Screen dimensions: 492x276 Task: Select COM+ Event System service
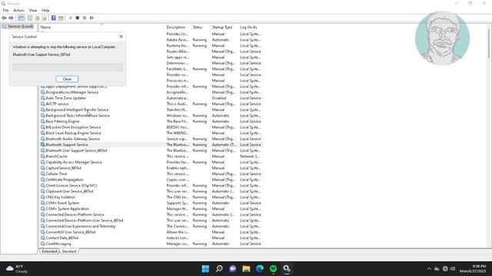[x=151, y=203]
